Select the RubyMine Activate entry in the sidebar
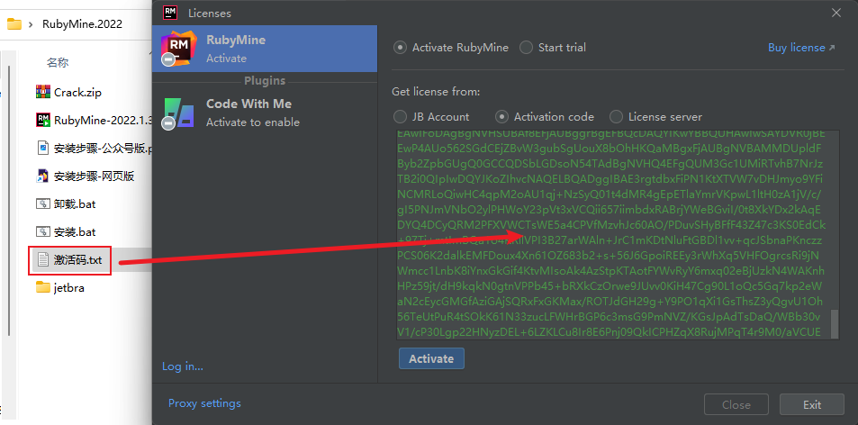The image size is (858, 425). coord(265,49)
